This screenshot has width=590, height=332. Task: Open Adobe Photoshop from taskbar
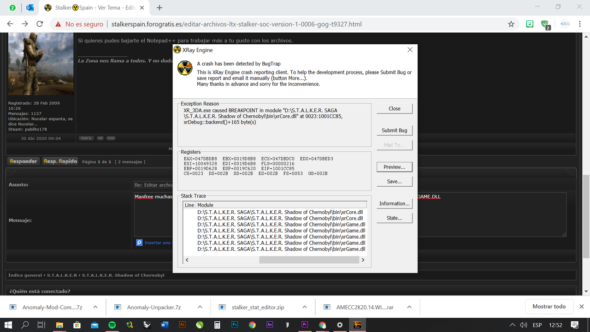235,325
